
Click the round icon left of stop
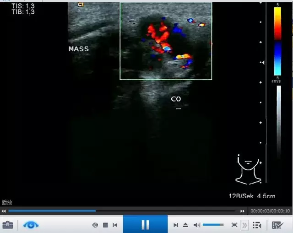click(x=95, y=225)
